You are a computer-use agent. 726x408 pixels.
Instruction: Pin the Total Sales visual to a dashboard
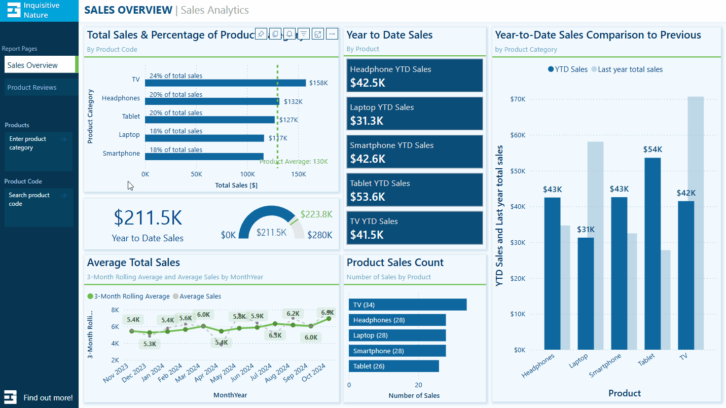tap(261, 33)
